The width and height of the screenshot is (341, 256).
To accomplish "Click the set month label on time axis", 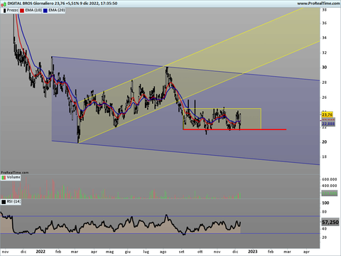I will [x=182, y=252].
